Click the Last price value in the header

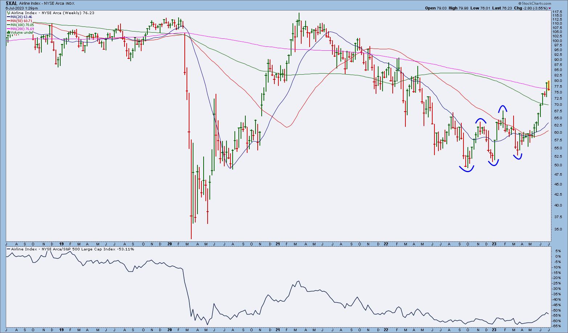506,8
